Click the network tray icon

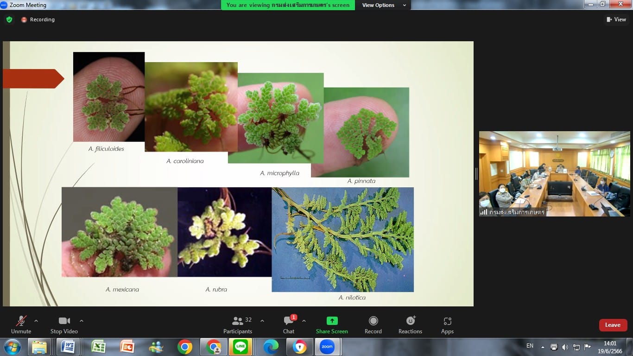pyautogui.click(x=576, y=347)
